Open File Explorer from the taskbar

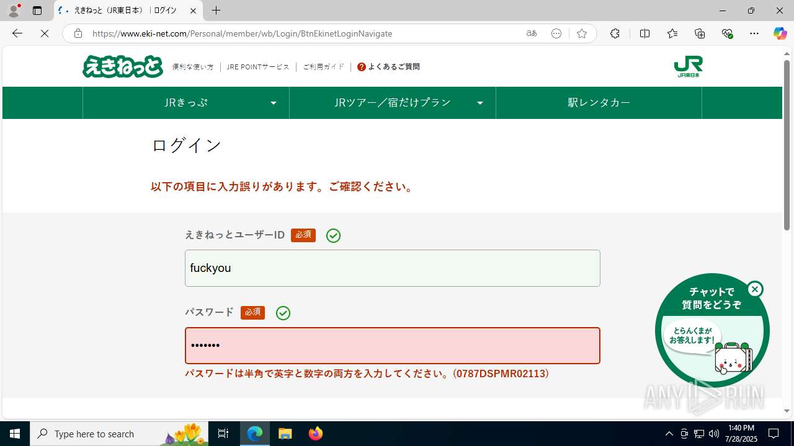pyautogui.click(x=285, y=434)
